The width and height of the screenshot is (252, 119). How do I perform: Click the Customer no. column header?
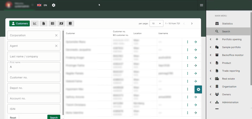click(x=119, y=31)
